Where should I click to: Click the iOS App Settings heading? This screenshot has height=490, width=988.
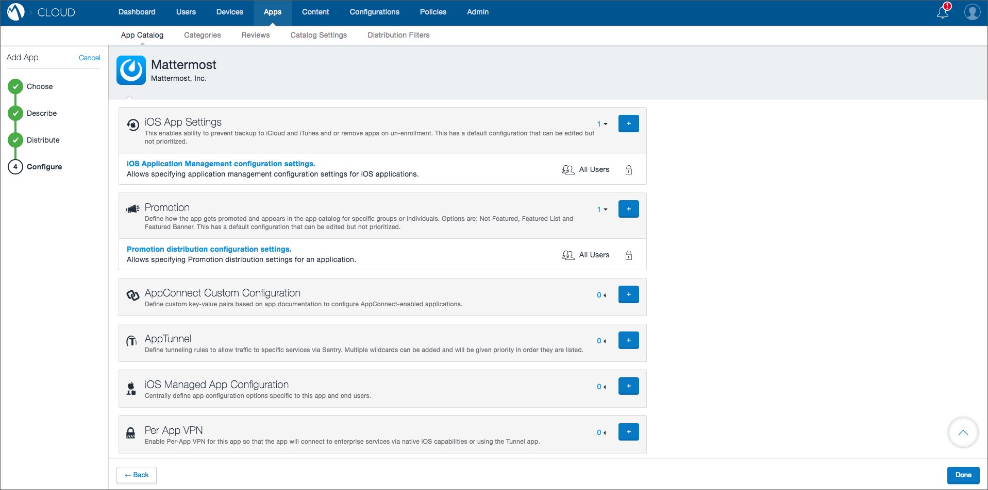tap(183, 122)
